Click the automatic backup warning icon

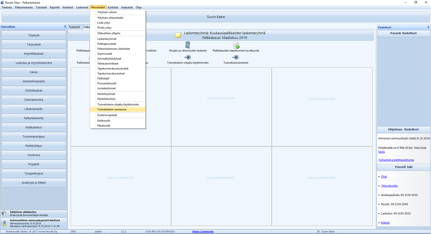pyautogui.click(x=4, y=223)
